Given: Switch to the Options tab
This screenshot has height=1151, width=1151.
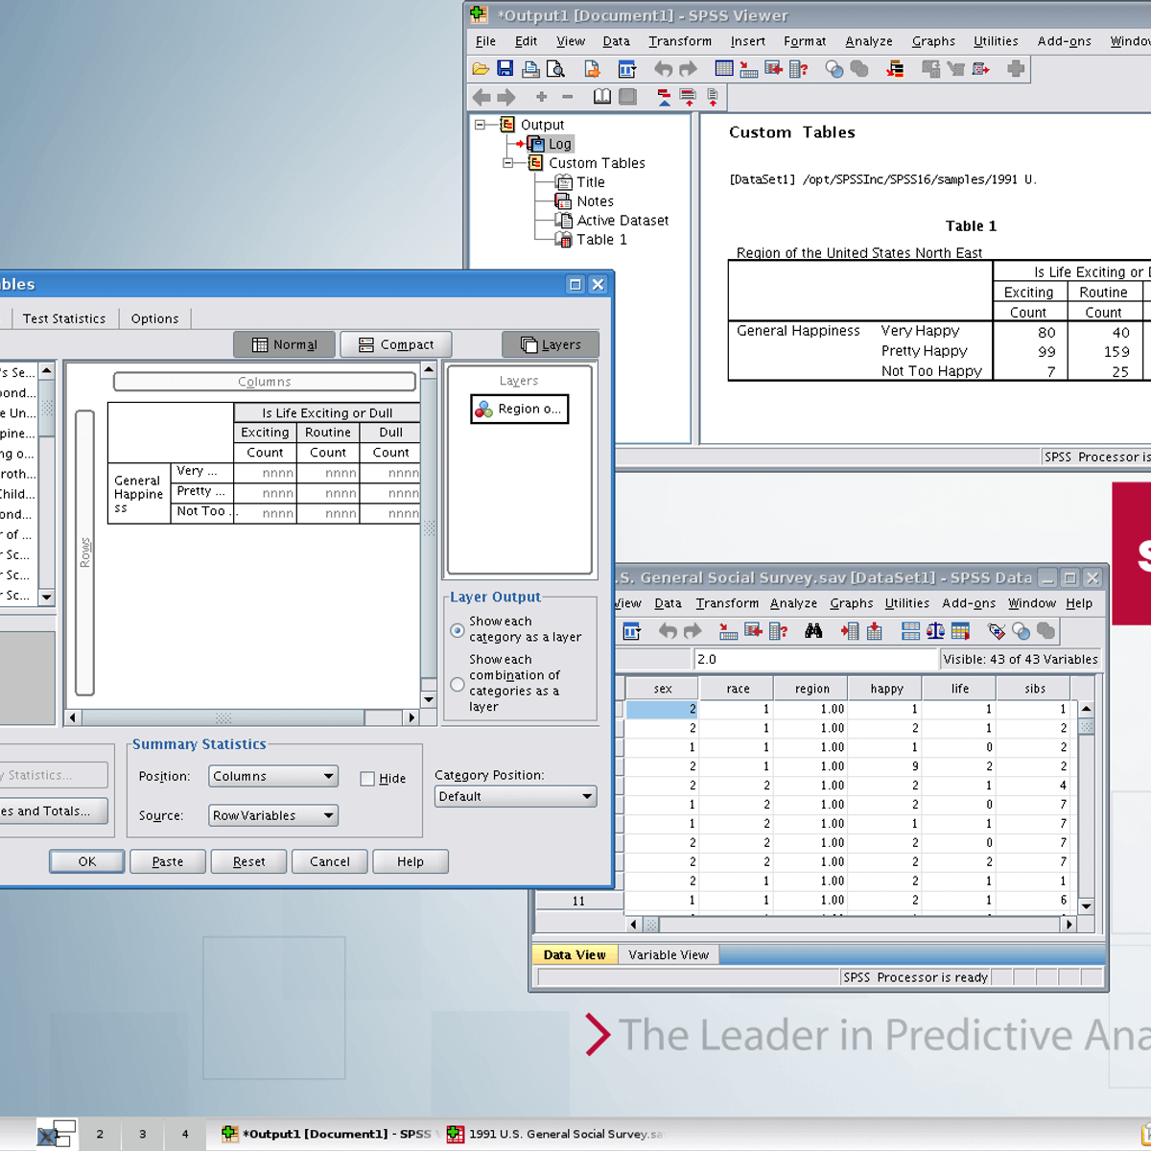Looking at the screenshot, I should click(154, 318).
